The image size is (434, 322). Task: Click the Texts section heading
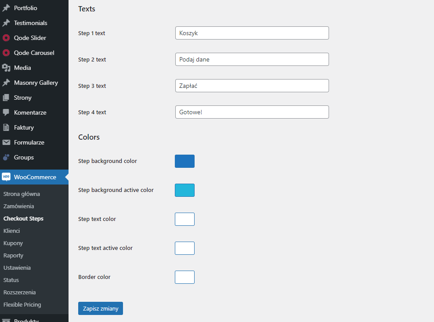(x=87, y=9)
